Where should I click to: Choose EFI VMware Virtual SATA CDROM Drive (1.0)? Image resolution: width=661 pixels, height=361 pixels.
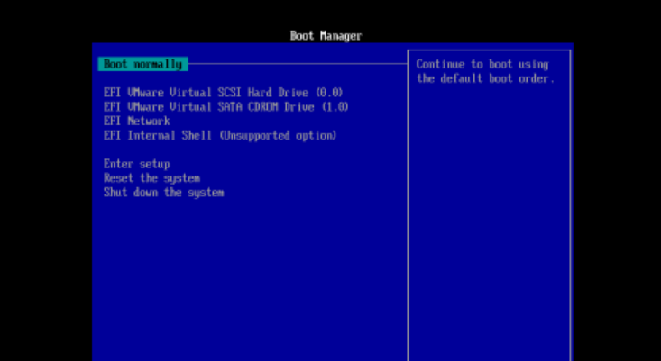point(226,107)
